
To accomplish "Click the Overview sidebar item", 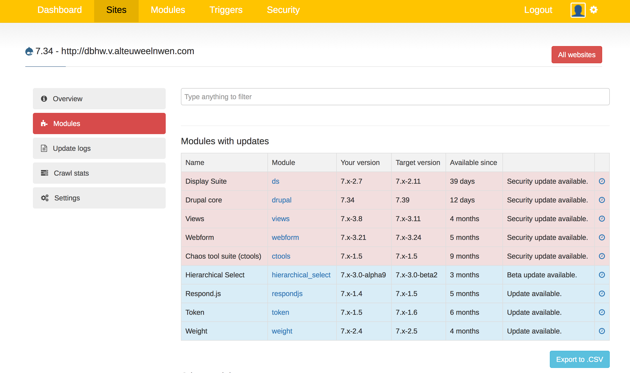I will click(99, 99).
